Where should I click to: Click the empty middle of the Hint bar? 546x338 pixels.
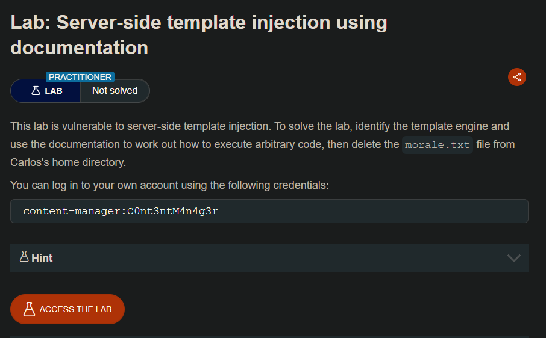[271, 258]
